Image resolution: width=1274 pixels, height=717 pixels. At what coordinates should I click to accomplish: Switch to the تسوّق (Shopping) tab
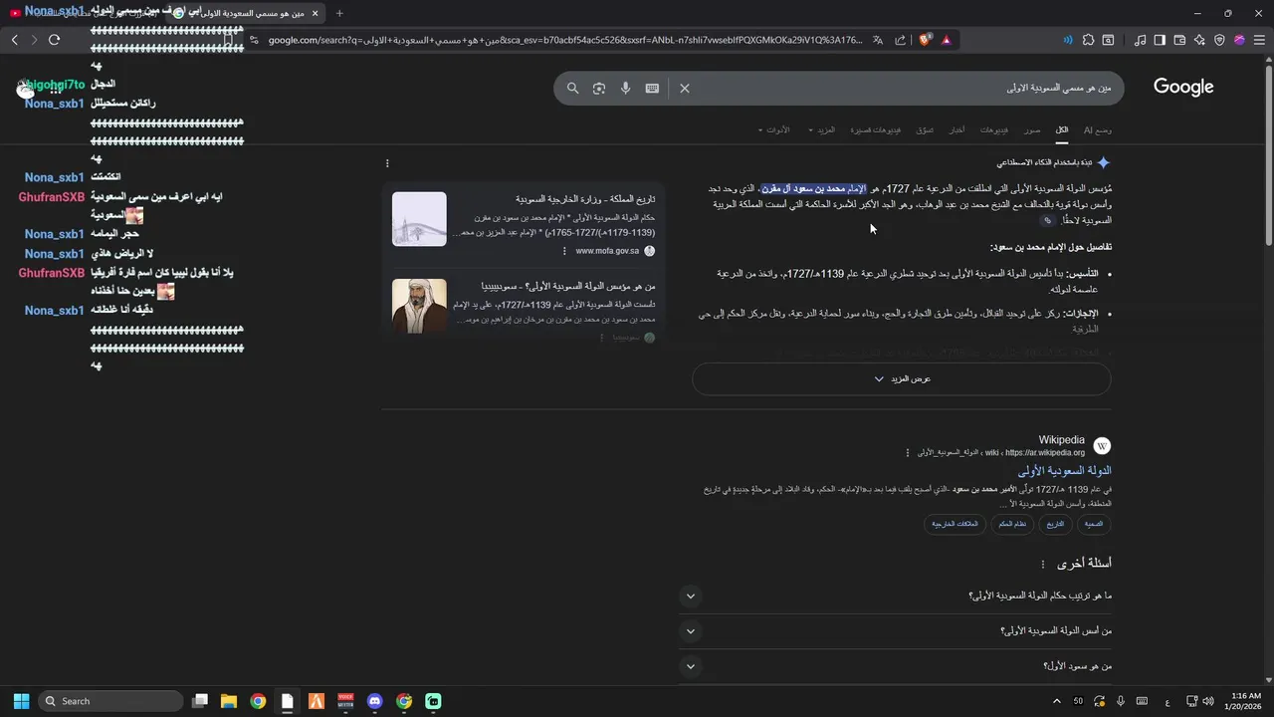point(925,129)
